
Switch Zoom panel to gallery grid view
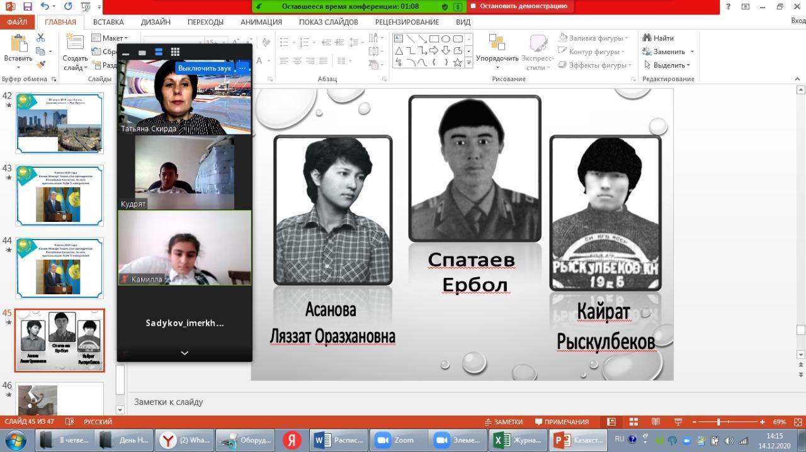pos(175,52)
